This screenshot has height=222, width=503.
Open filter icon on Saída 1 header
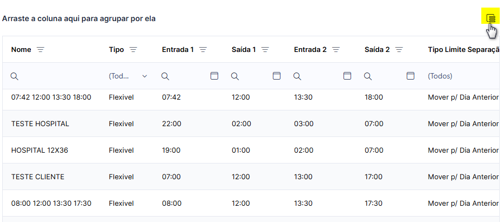click(x=265, y=50)
